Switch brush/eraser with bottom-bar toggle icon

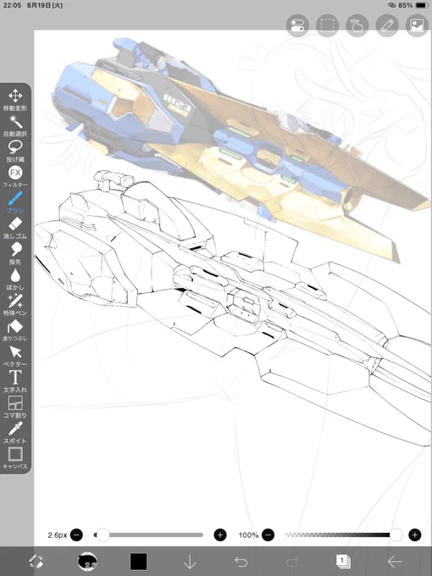click(x=36, y=562)
